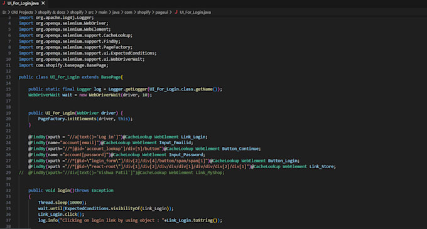Screen dimensions: 427x229
Task: Open the 'java' breadcrumb folder
Action: (x=116, y=13)
